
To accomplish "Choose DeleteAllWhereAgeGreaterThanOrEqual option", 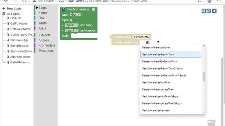I will click(171, 76).
